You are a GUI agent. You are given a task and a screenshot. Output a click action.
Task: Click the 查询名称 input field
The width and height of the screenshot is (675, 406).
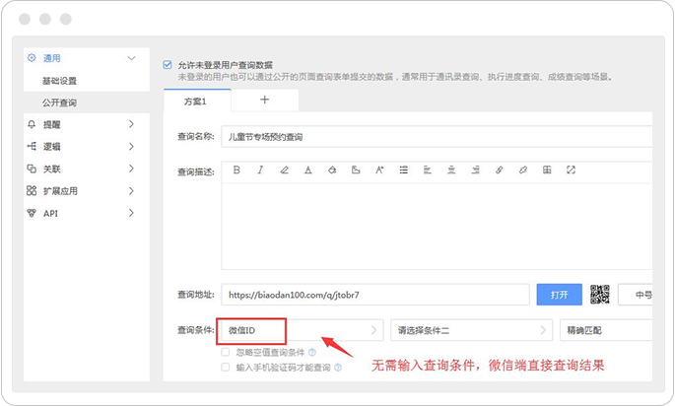coord(434,138)
